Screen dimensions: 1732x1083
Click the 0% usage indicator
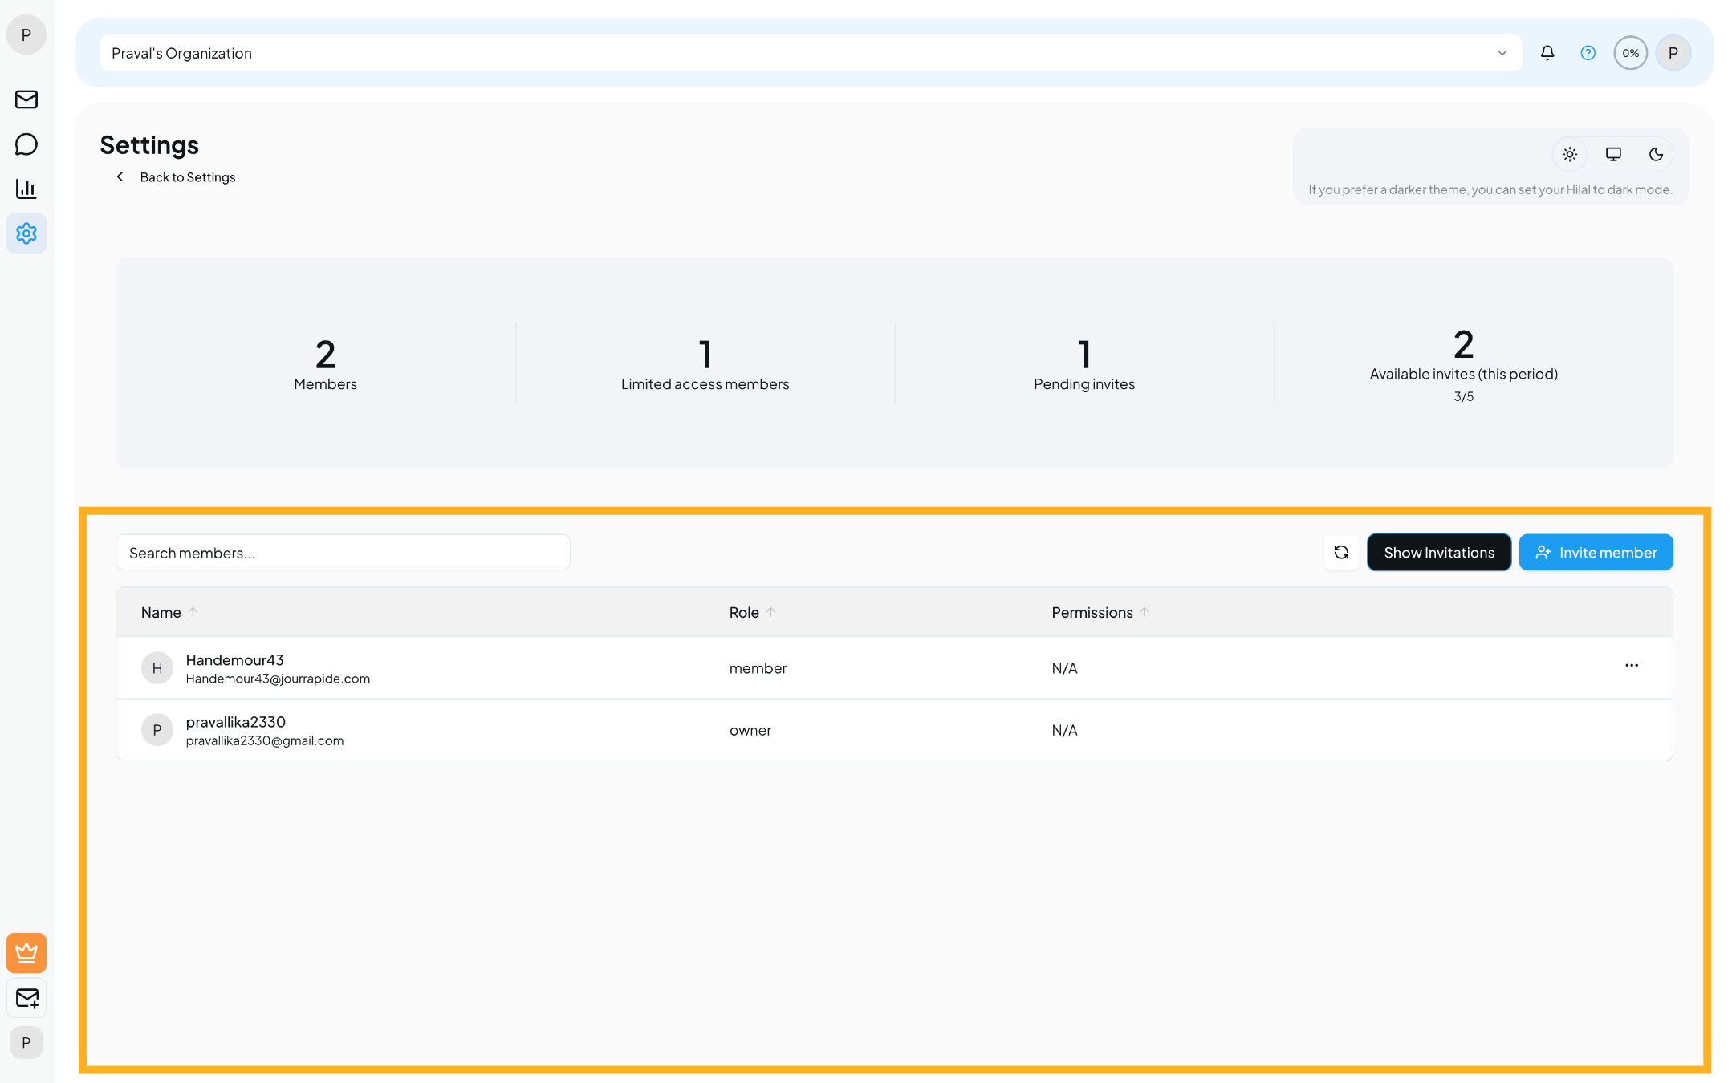click(x=1630, y=52)
